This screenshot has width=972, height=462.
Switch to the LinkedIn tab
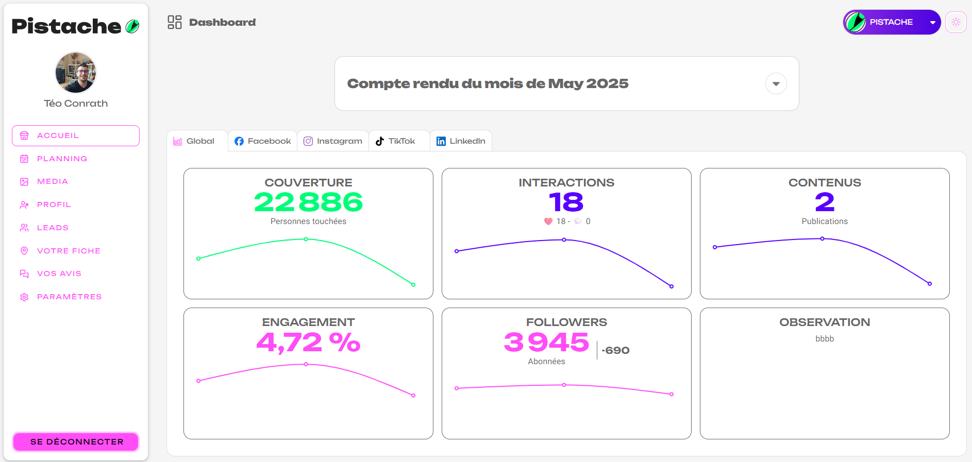click(461, 141)
